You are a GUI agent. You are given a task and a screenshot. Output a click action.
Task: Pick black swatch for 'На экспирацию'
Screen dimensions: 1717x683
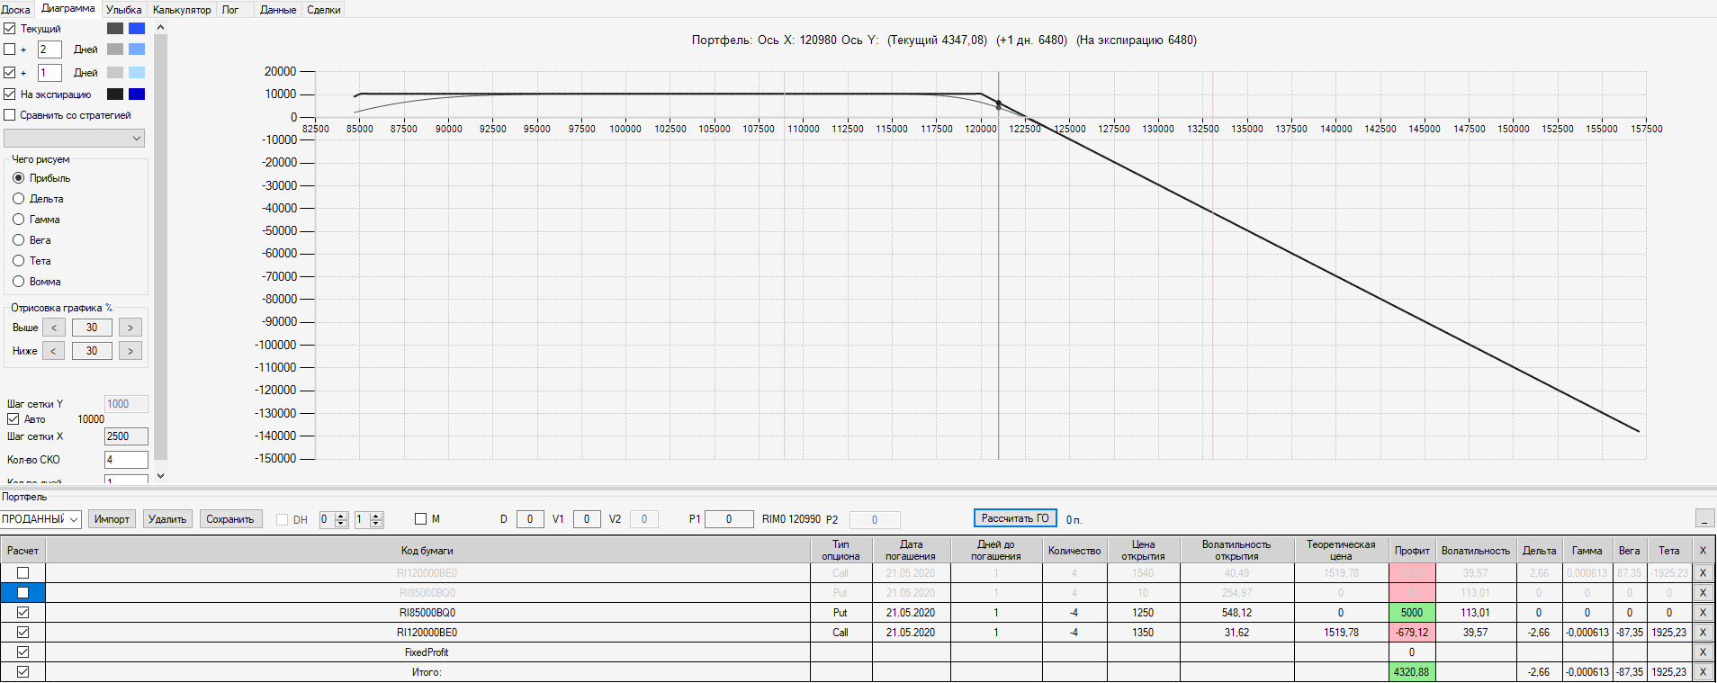click(115, 94)
